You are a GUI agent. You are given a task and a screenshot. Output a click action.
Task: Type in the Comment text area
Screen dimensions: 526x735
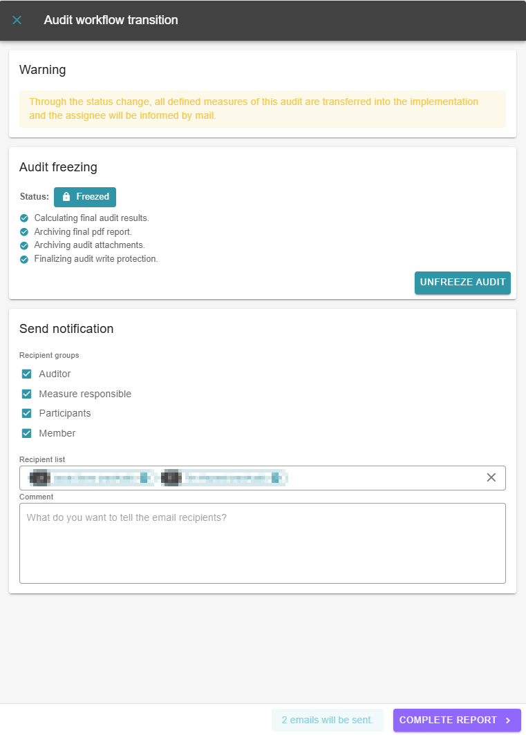pos(262,543)
